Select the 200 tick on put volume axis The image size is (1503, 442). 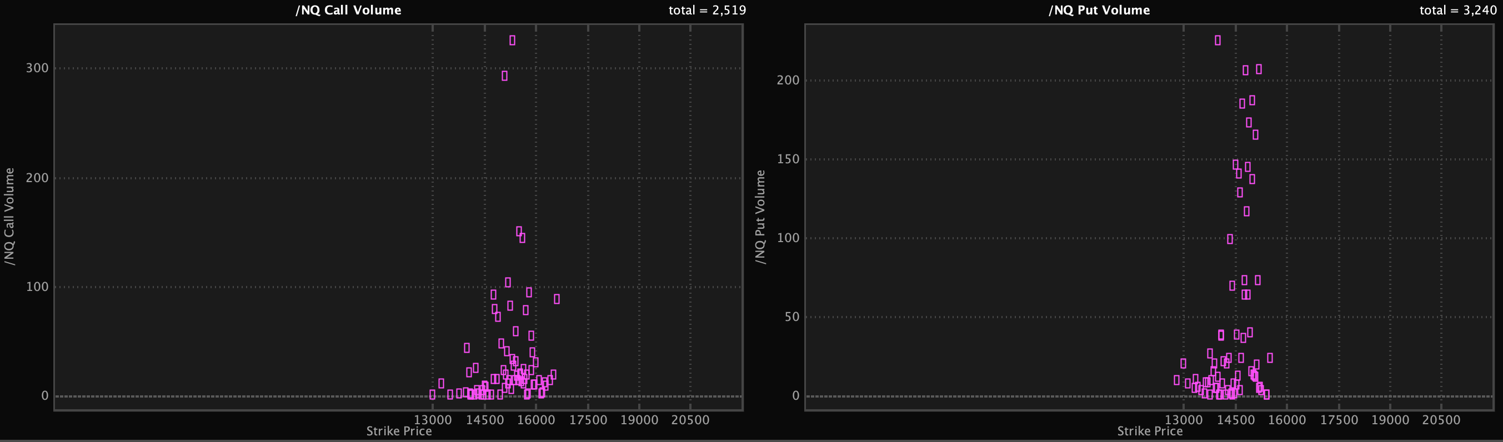pos(788,81)
